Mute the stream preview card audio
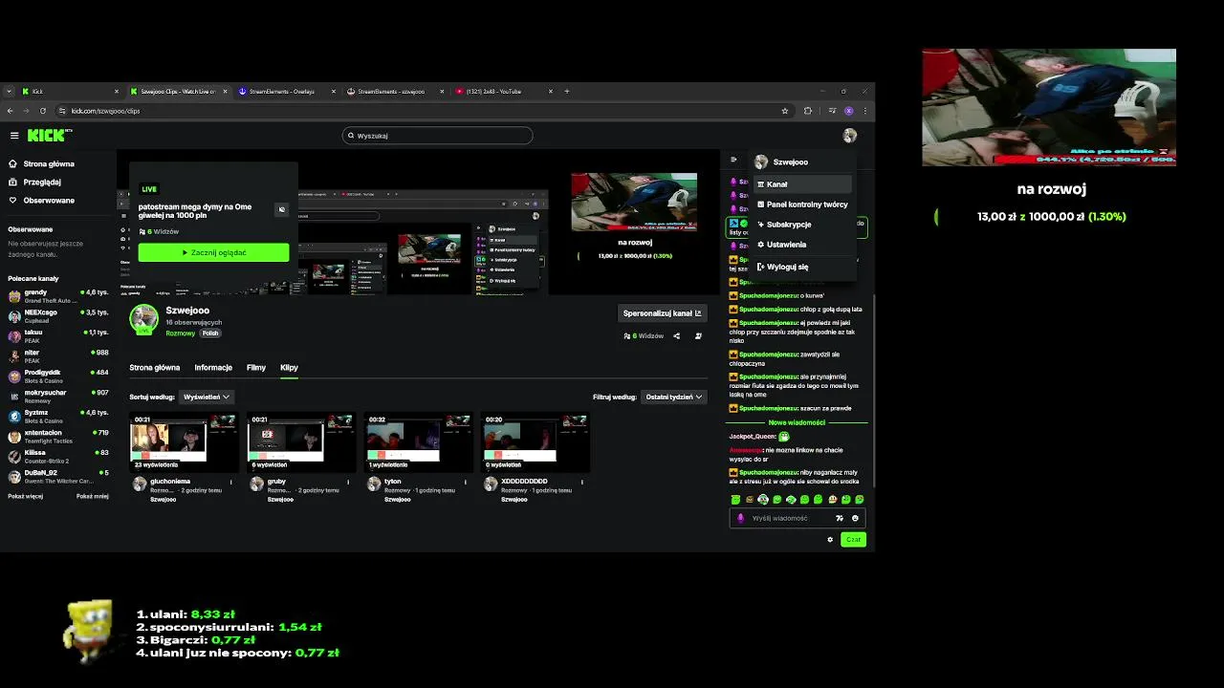The height and width of the screenshot is (688, 1224). 281,209
